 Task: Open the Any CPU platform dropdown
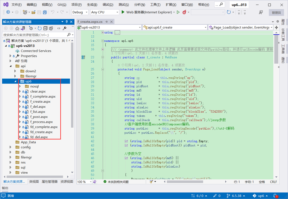click(x=105, y=12)
